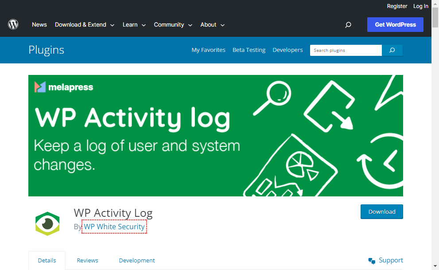Go to My Favorites
This screenshot has height=270, width=439.
click(x=208, y=50)
